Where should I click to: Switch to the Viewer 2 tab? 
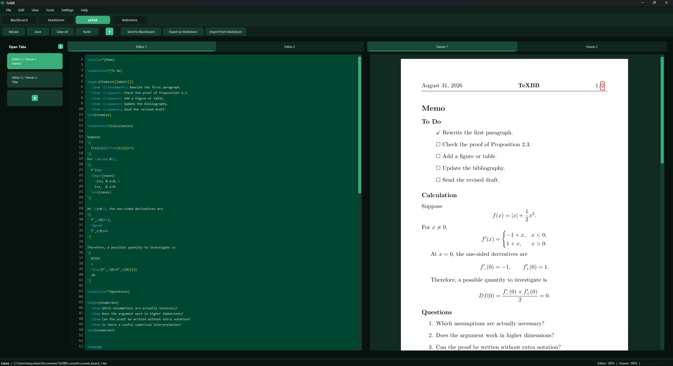[592, 47]
